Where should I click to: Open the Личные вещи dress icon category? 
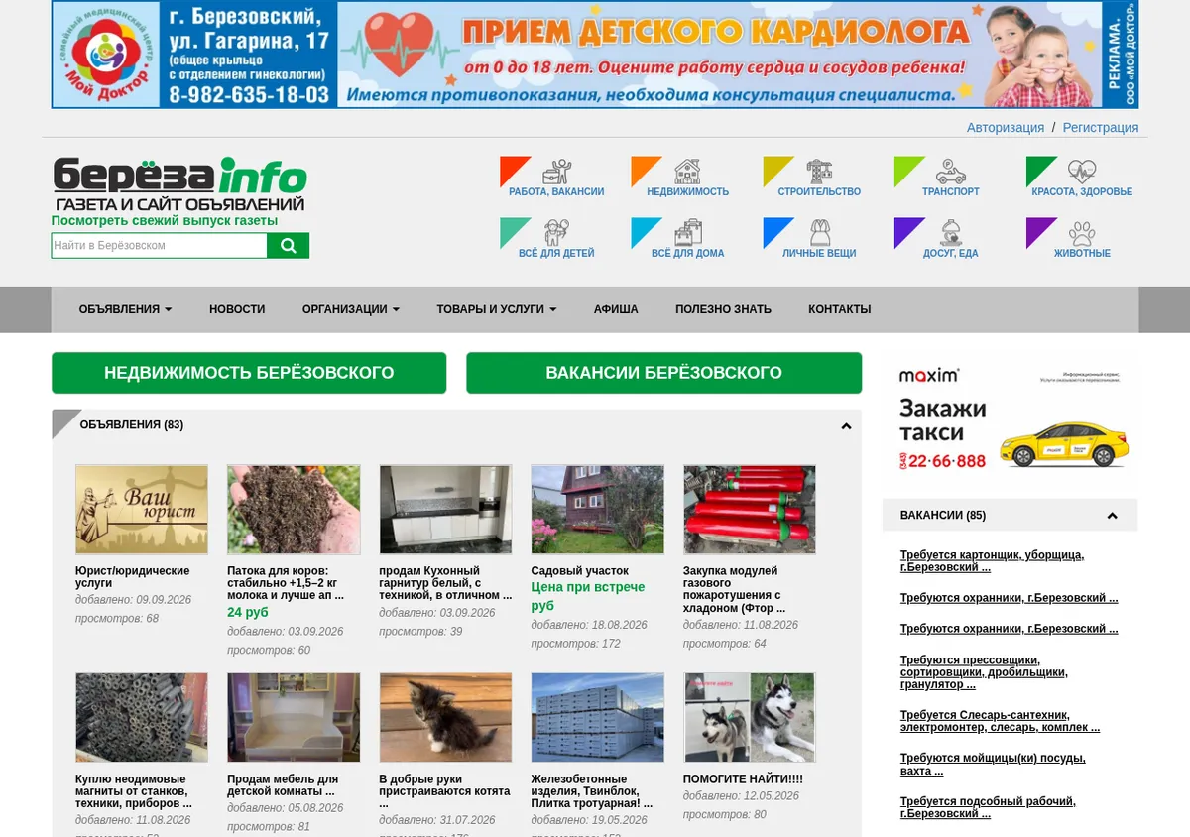pyautogui.click(x=819, y=233)
